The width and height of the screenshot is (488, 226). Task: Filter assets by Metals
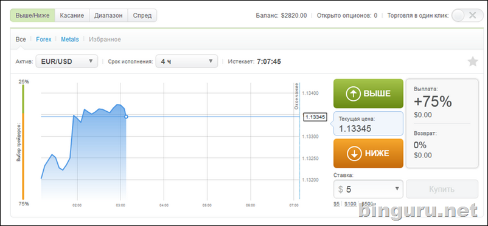pyautogui.click(x=70, y=39)
